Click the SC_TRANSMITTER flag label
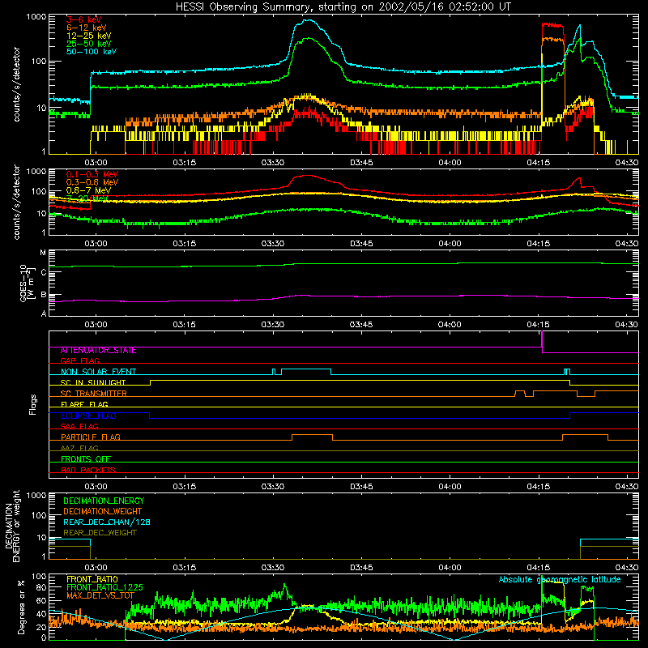Image resolution: width=648 pixels, height=648 pixels. click(x=93, y=394)
